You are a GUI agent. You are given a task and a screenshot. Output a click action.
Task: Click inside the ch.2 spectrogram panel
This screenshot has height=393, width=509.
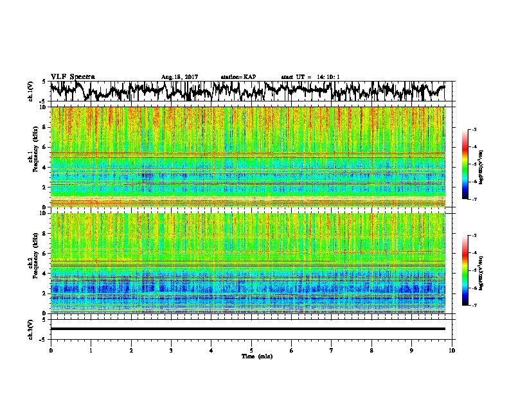point(247,263)
